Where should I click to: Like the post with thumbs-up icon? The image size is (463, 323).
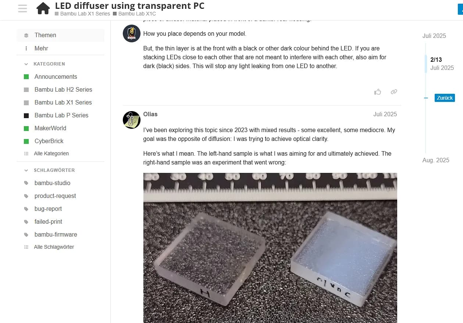pyautogui.click(x=378, y=92)
